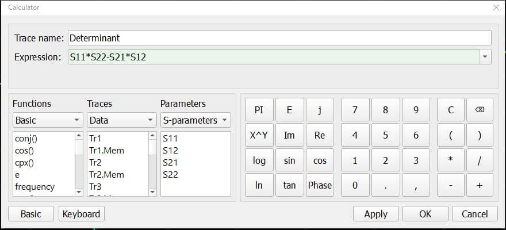Confirm with OK button
This screenshot has height=230, width=506.
click(425, 214)
